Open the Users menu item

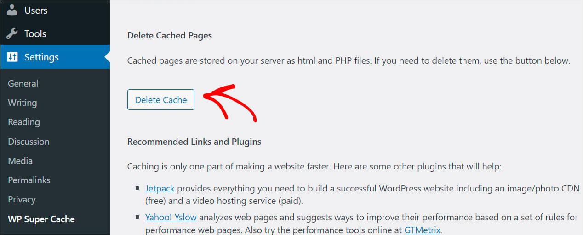coord(55,10)
